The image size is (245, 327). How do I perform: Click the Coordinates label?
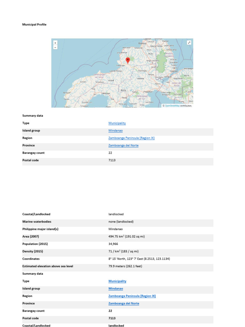(31, 259)
